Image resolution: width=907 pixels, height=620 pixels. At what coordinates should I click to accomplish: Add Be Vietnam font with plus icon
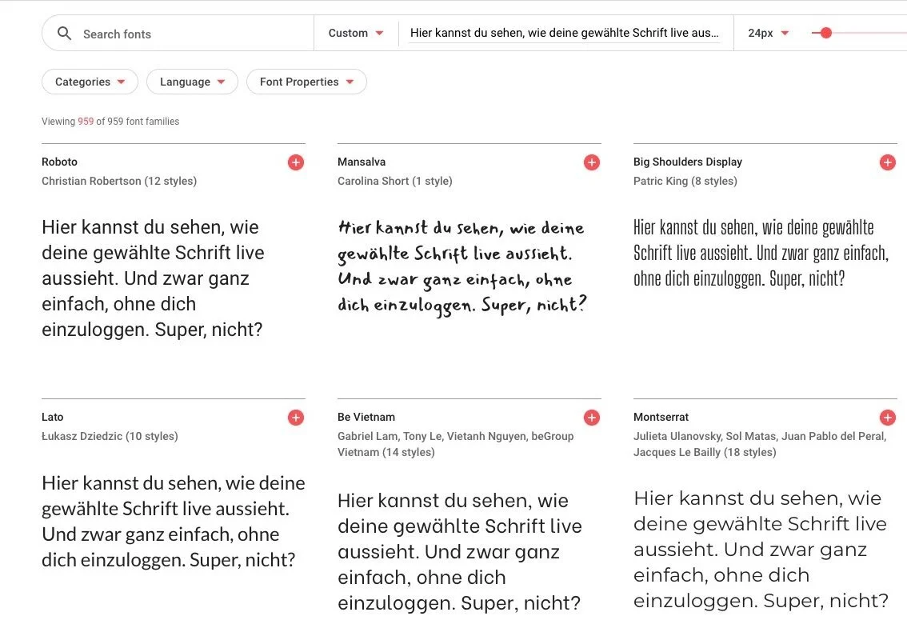point(591,418)
